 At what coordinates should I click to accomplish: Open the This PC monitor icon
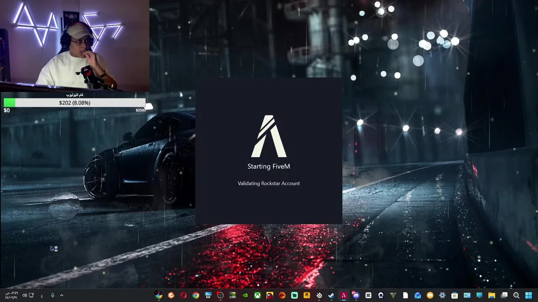pos(479,295)
